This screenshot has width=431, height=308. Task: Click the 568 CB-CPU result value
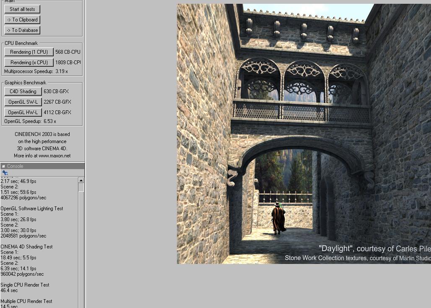68,52
